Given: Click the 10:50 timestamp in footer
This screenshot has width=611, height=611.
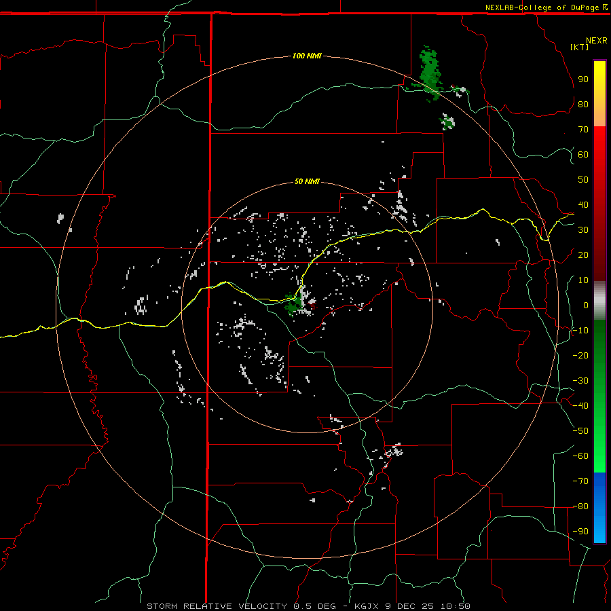Looking at the screenshot, I should [x=455, y=606].
